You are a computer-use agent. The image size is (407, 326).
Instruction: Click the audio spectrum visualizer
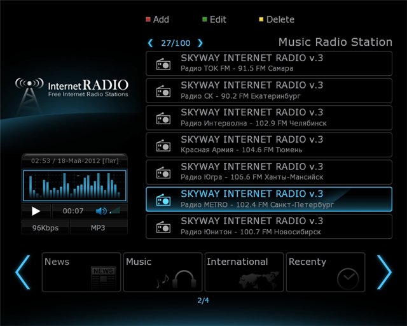click(x=75, y=186)
